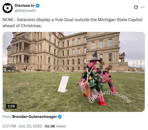Click the verified badge next to Brendan Gutenschwager

[60, 117]
